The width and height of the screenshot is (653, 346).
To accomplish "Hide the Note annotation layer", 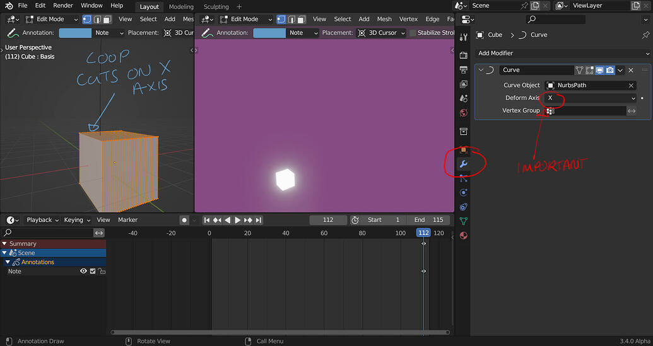I will pos(83,271).
